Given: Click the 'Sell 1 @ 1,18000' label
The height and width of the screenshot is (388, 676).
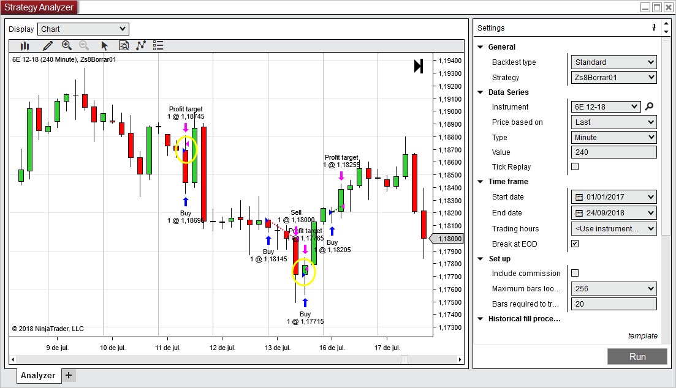Looking at the screenshot, I should 296,216.
